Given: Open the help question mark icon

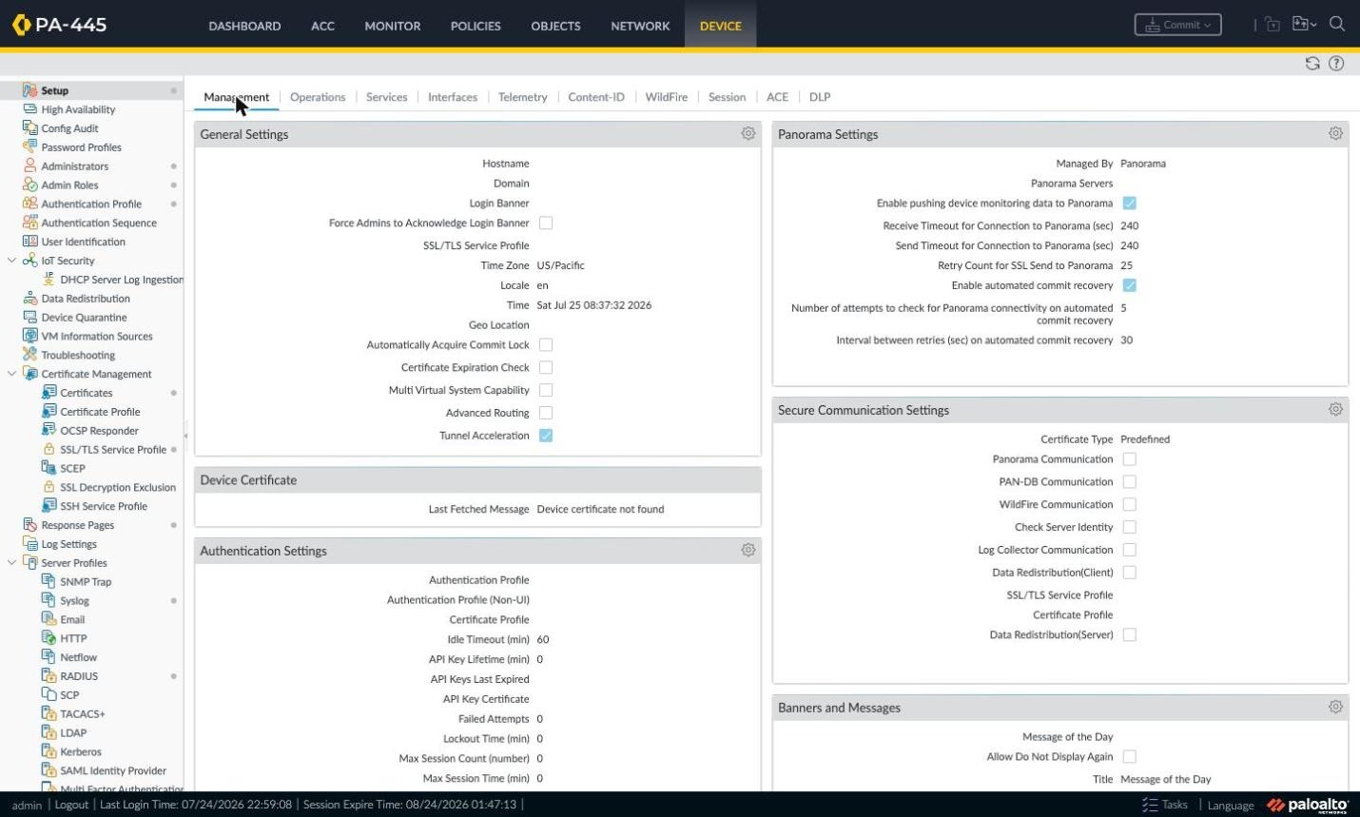Looking at the screenshot, I should tap(1336, 64).
